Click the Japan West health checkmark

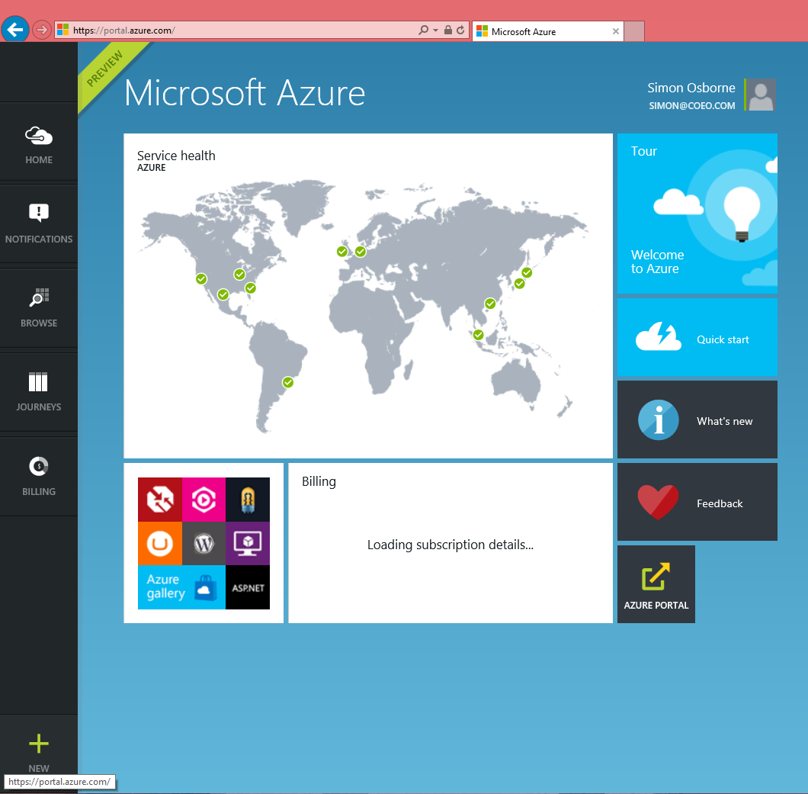point(519,283)
